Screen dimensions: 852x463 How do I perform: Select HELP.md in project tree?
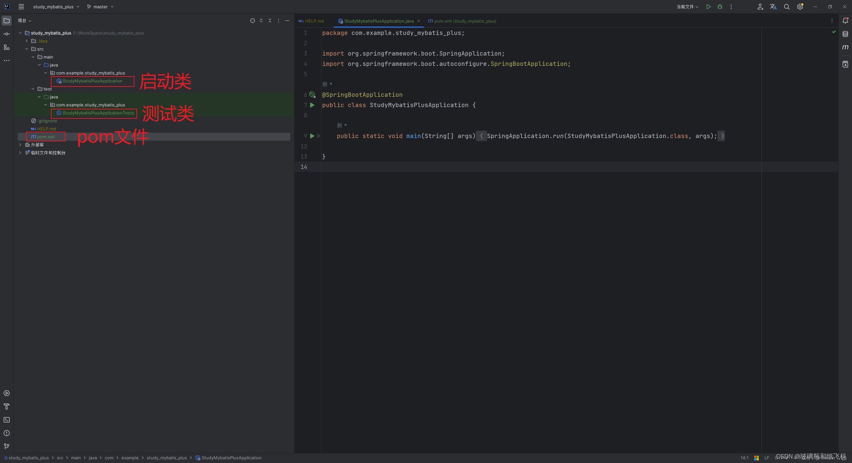click(x=43, y=129)
